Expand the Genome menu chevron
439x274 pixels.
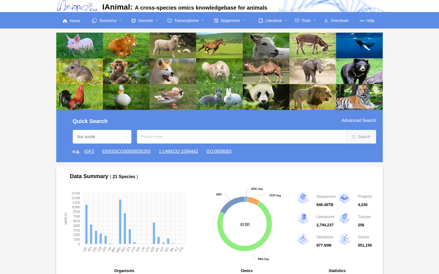pyautogui.click(x=157, y=20)
